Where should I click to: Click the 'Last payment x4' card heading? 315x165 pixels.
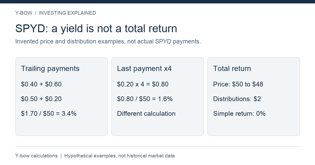144,69
